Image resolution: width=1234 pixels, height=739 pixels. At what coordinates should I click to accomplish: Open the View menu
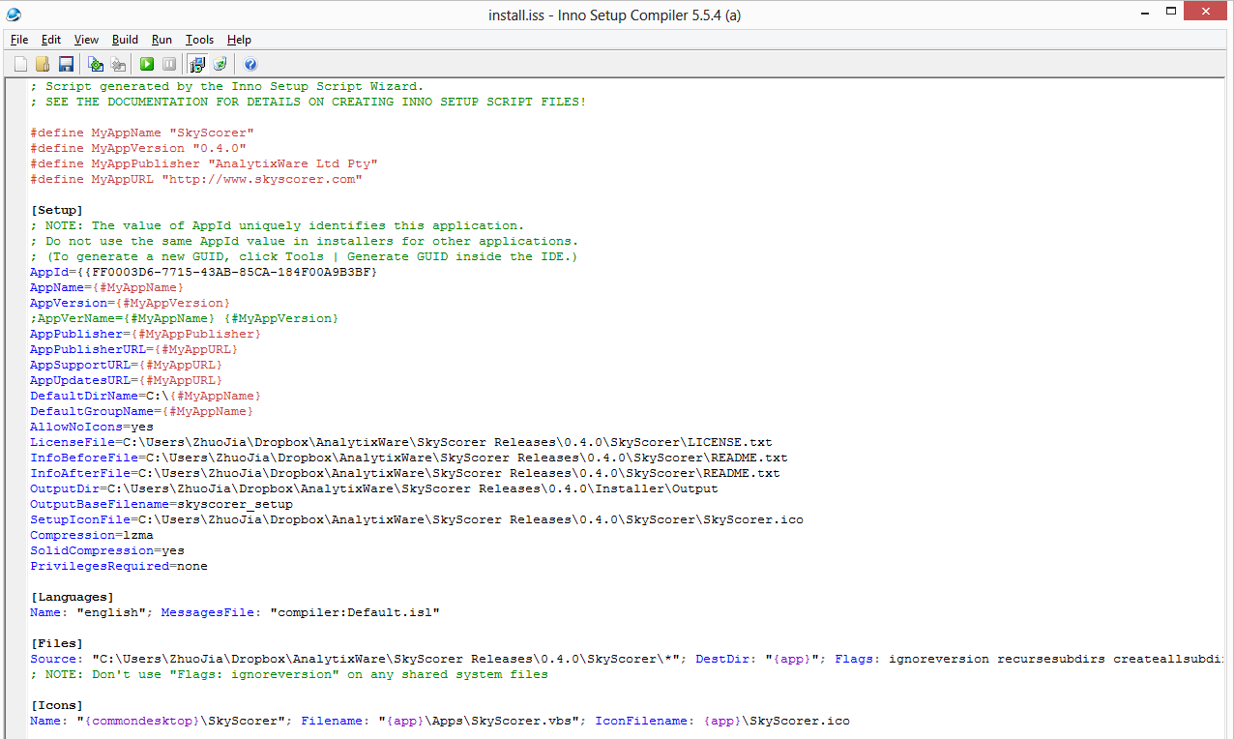coord(86,40)
